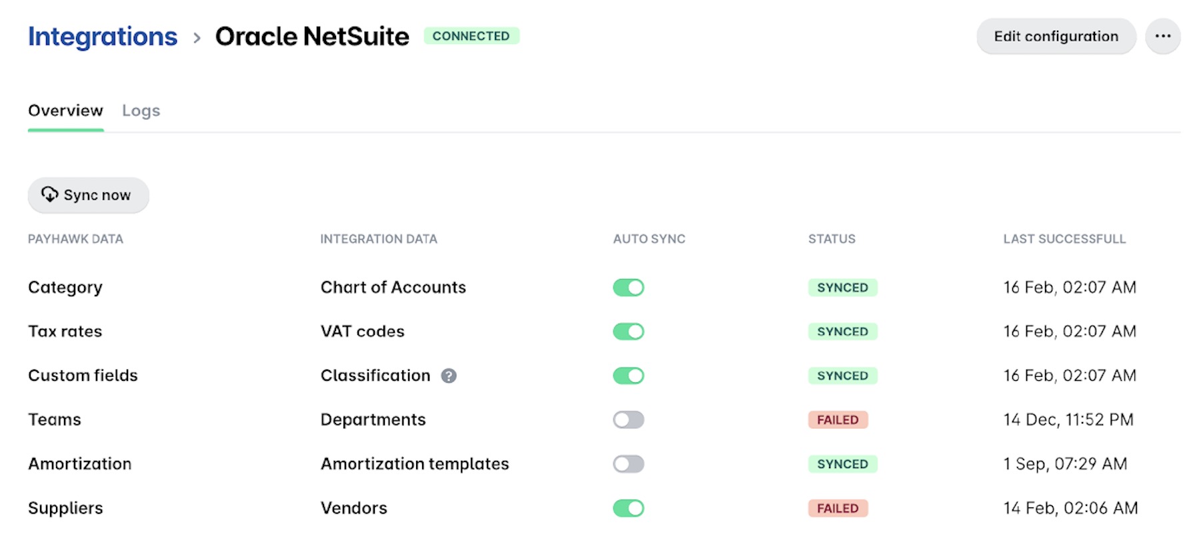Click Departments integration data
Screen dimensions: 1187x538
373,420
